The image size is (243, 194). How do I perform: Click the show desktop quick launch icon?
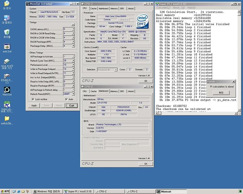pos(14,192)
